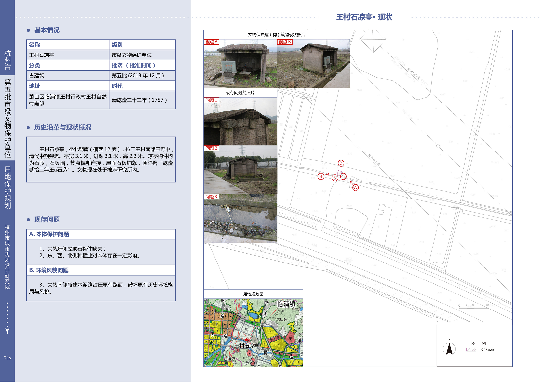Open the 视点 B photo of the pavilion

pos(313,64)
